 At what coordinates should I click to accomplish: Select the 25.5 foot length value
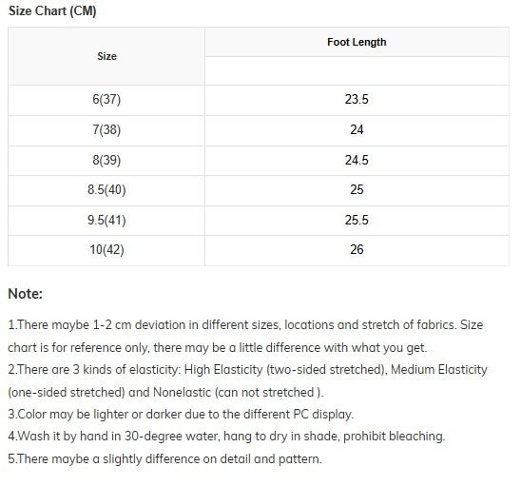[x=357, y=220]
